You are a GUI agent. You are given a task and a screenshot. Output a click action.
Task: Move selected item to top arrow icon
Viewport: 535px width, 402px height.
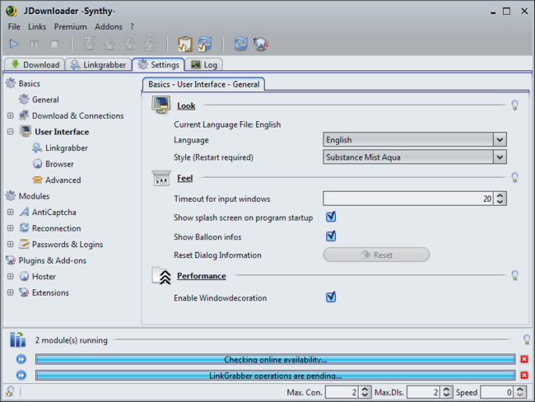tap(90, 44)
